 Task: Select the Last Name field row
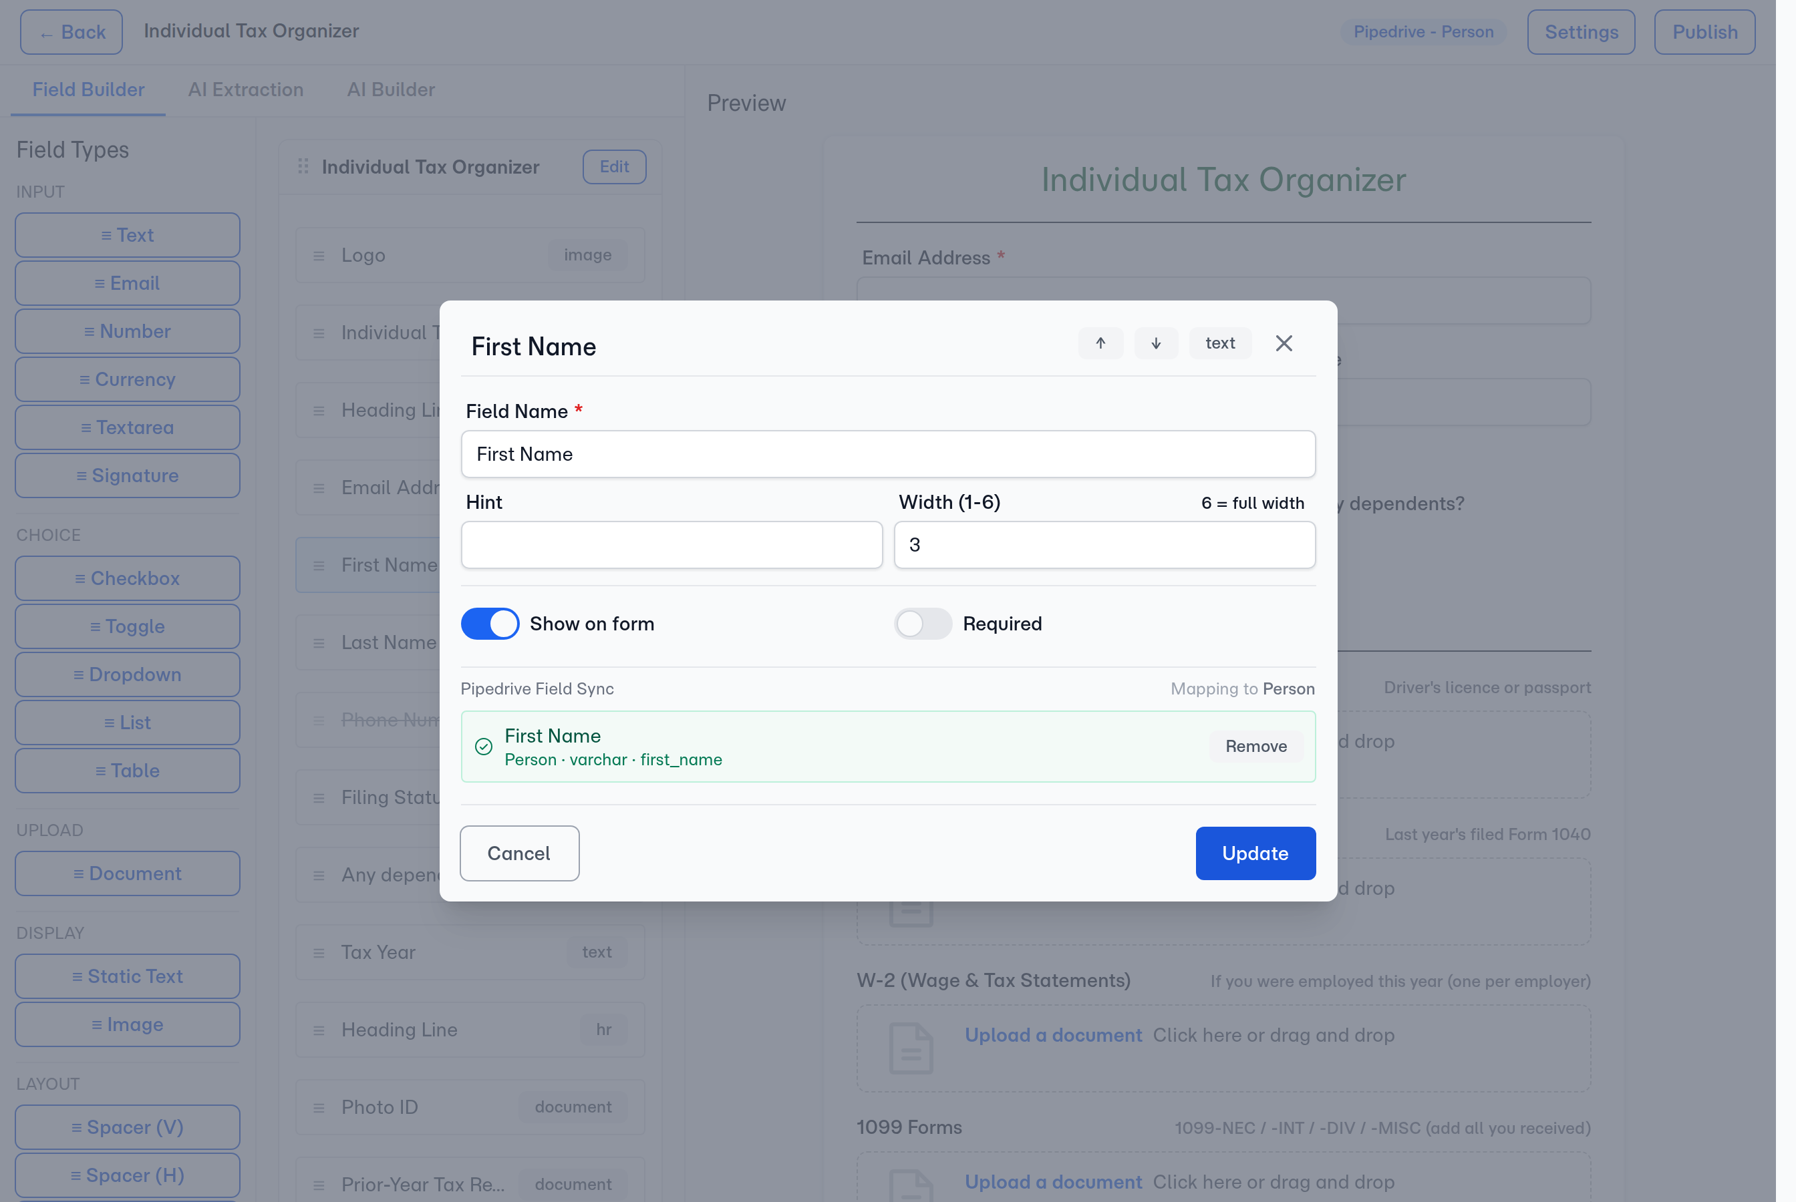click(x=368, y=642)
